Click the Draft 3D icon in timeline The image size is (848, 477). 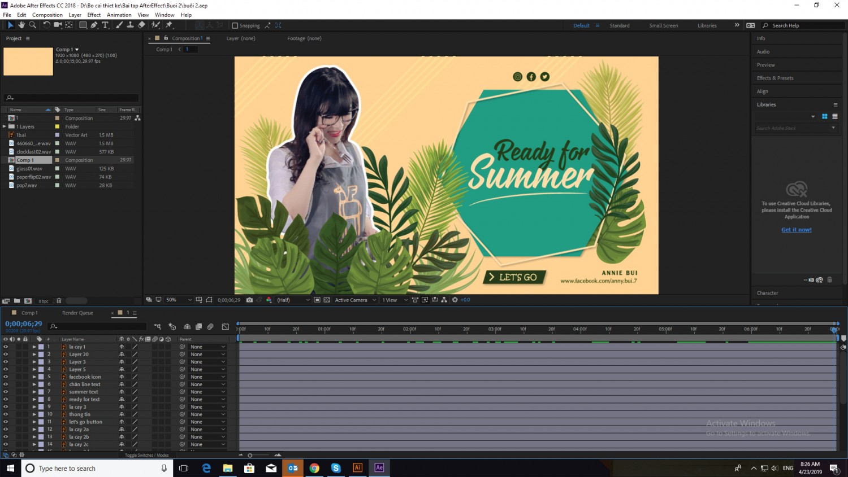172,326
